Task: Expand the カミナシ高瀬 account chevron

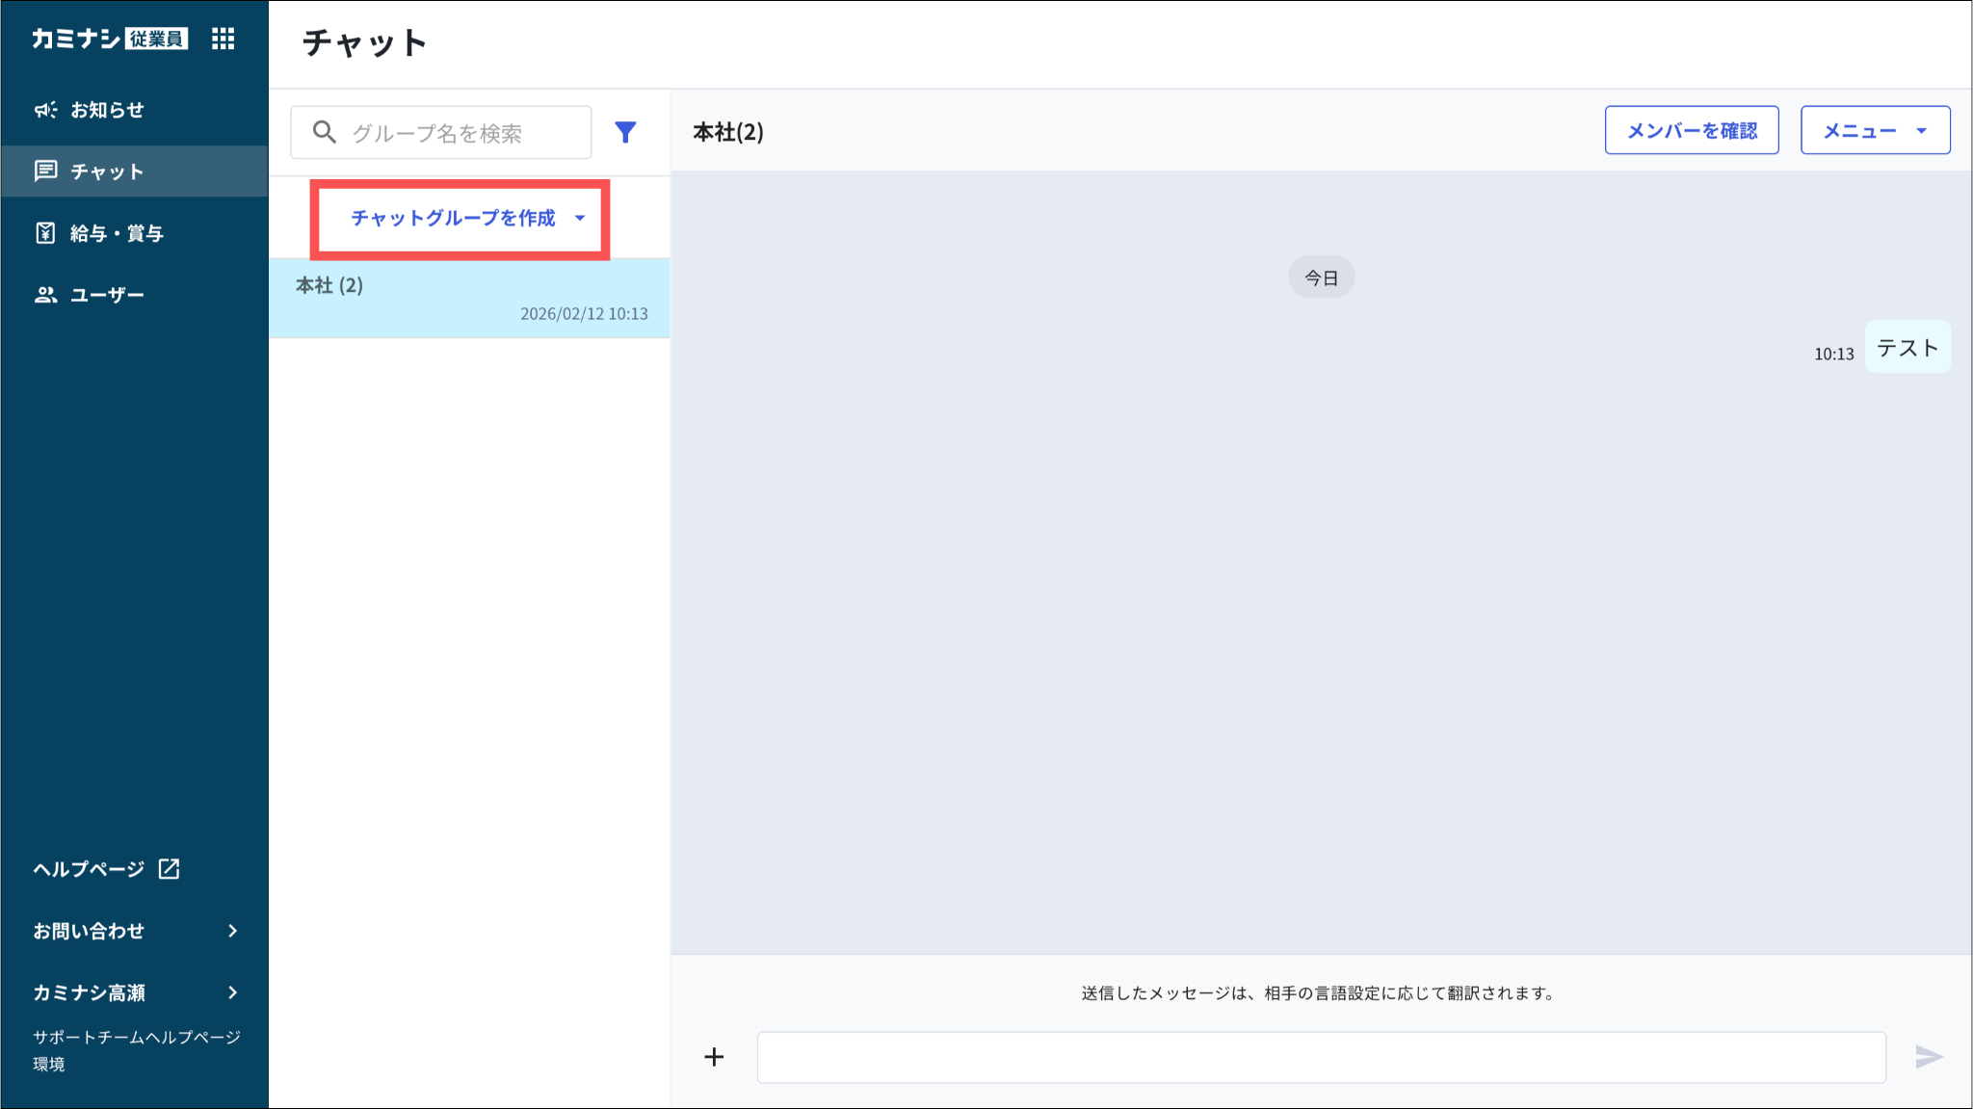Action: coord(232,992)
